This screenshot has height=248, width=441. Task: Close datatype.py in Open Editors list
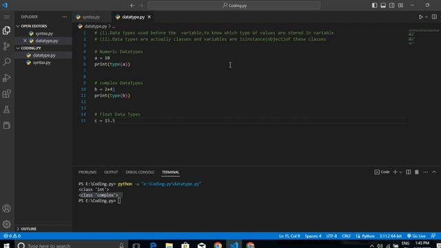tap(25, 41)
